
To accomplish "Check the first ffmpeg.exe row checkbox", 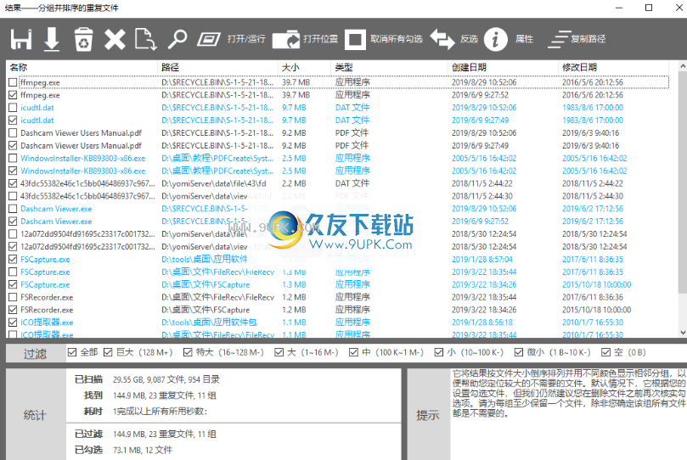I will point(13,82).
